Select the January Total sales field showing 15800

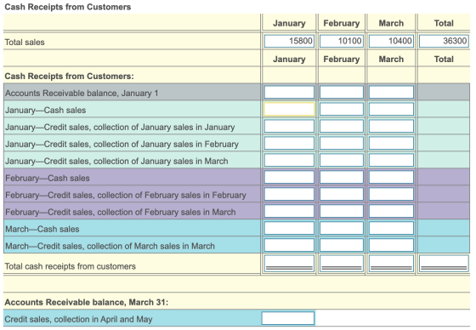(x=289, y=41)
